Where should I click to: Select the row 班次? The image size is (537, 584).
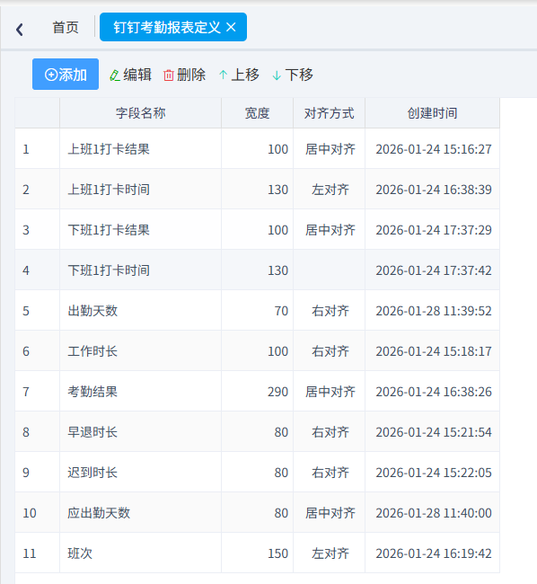tap(257, 553)
